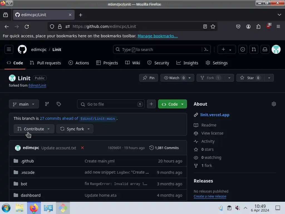This screenshot has height=214, width=285.
Task: Bookmark this page with the star icon
Action: [x=213, y=26]
